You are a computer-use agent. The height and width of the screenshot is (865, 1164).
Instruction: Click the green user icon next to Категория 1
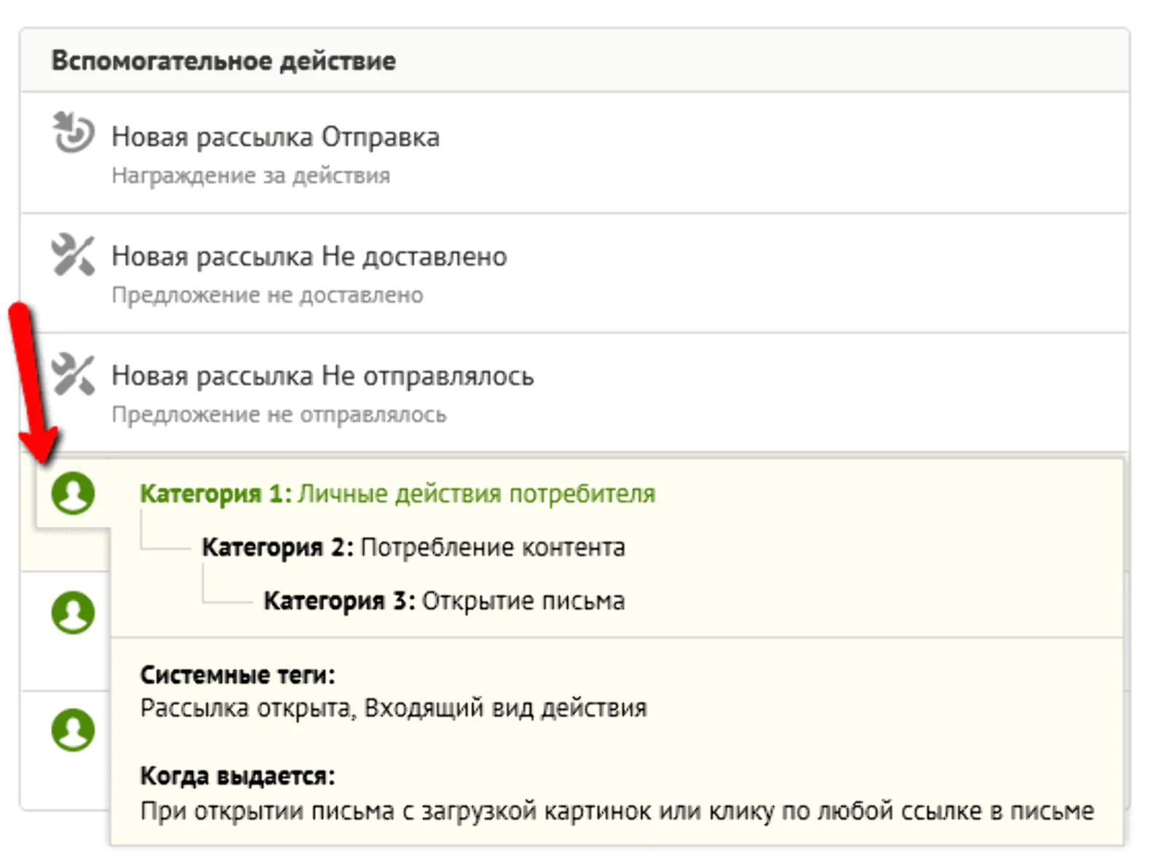73,493
